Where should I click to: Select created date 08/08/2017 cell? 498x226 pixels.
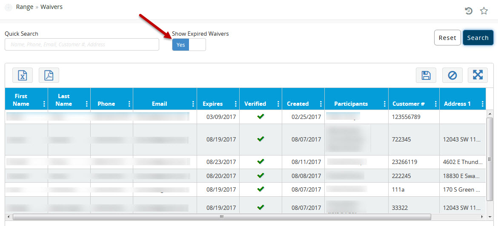pyautogui.click(x=303, y=175)
